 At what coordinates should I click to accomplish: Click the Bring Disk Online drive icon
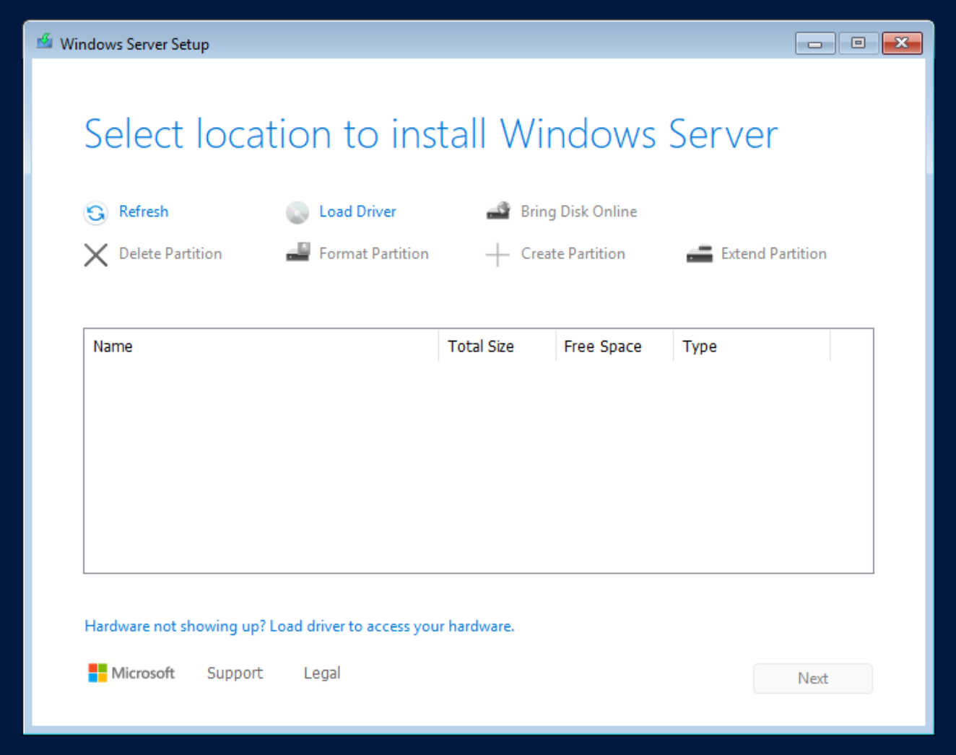click(498, 211)
